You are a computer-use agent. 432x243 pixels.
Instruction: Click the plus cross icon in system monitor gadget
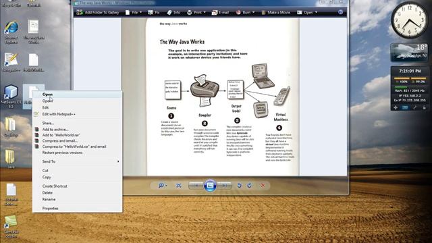(396, 108)
